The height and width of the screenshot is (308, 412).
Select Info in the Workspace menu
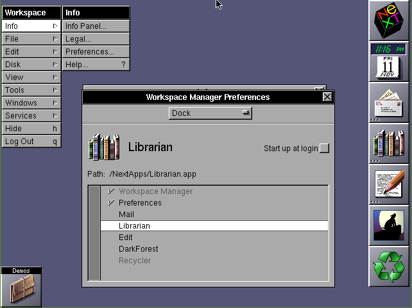(x=31, y=26)
